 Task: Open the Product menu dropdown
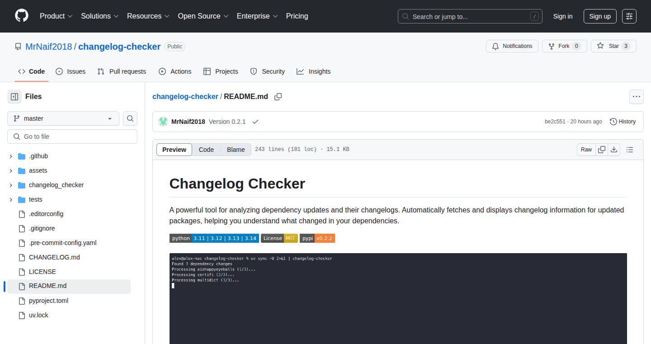[56, 16]
